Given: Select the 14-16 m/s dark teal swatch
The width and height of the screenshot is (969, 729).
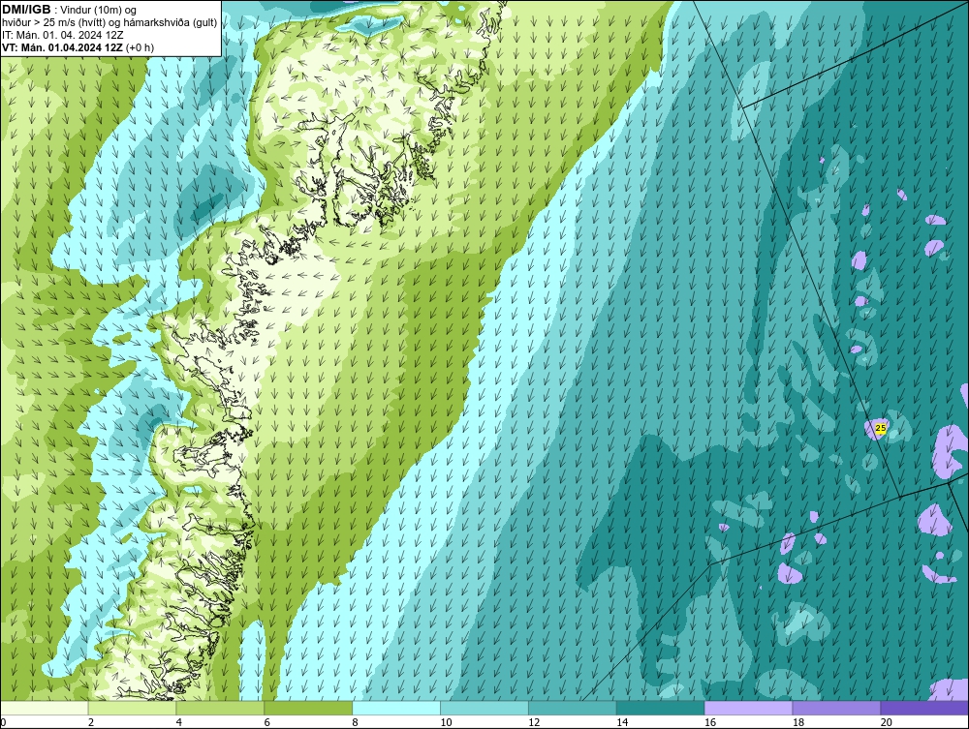Looking at the screenshot, I should click(661, 708).
